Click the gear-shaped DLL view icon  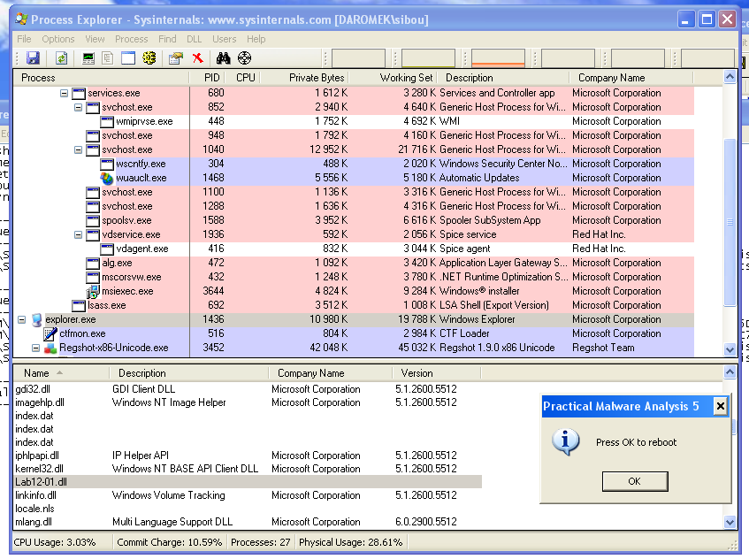point(149,58)
